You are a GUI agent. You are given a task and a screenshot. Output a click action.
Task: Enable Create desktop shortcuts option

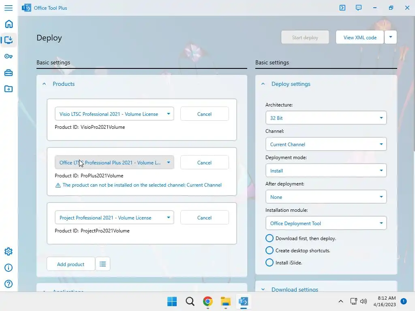269,250
